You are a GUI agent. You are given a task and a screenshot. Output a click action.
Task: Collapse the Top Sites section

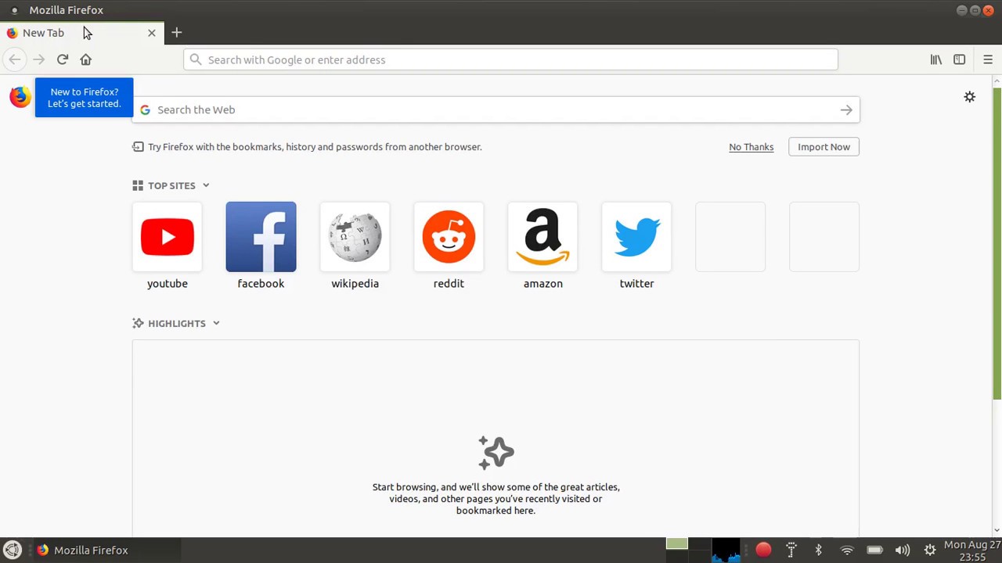(206, 185)
